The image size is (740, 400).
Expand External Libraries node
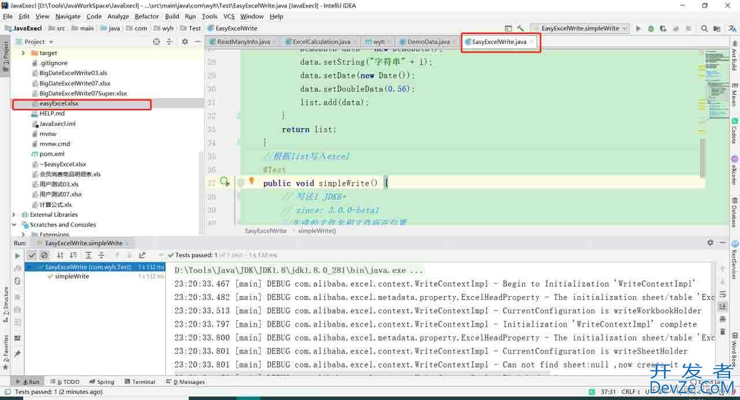pos(14,214)
